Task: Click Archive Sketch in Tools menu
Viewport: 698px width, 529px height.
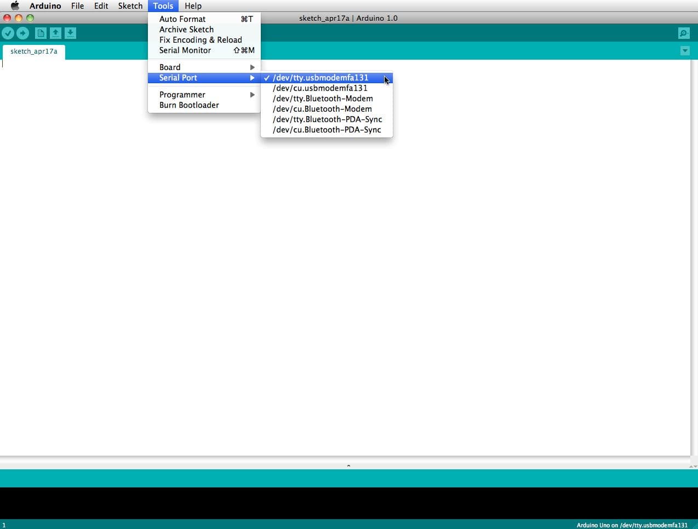Action: click(186, 30)
